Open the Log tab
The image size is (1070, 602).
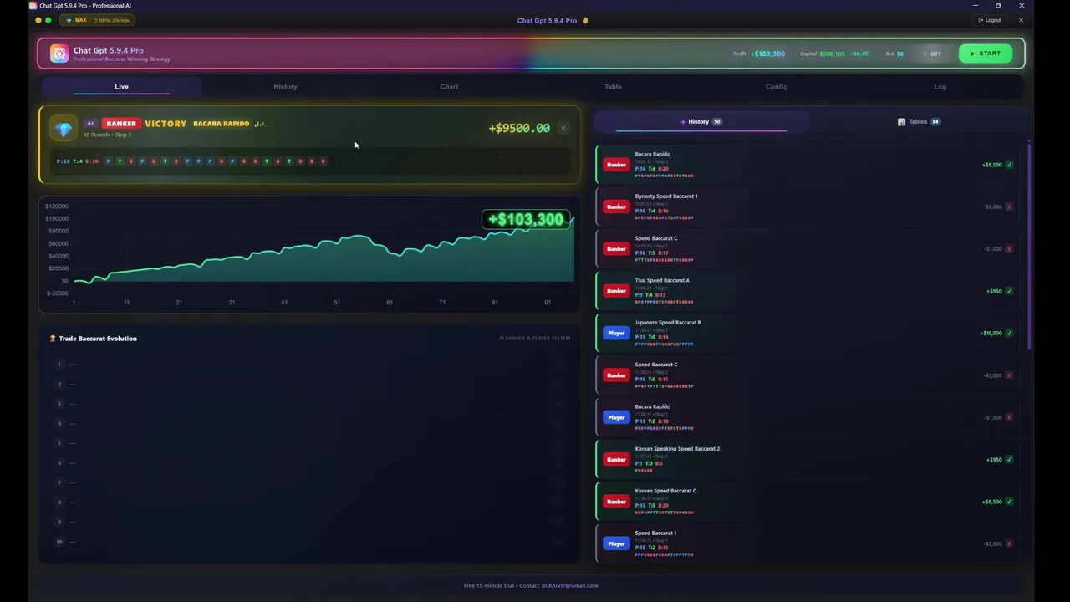(x=940, y=87)
